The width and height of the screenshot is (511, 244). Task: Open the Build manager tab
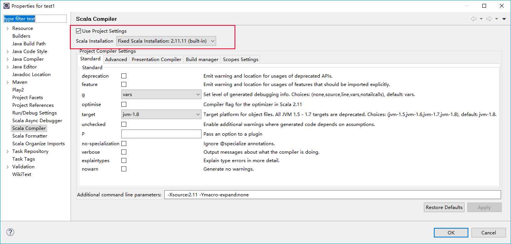coord(202,60)
